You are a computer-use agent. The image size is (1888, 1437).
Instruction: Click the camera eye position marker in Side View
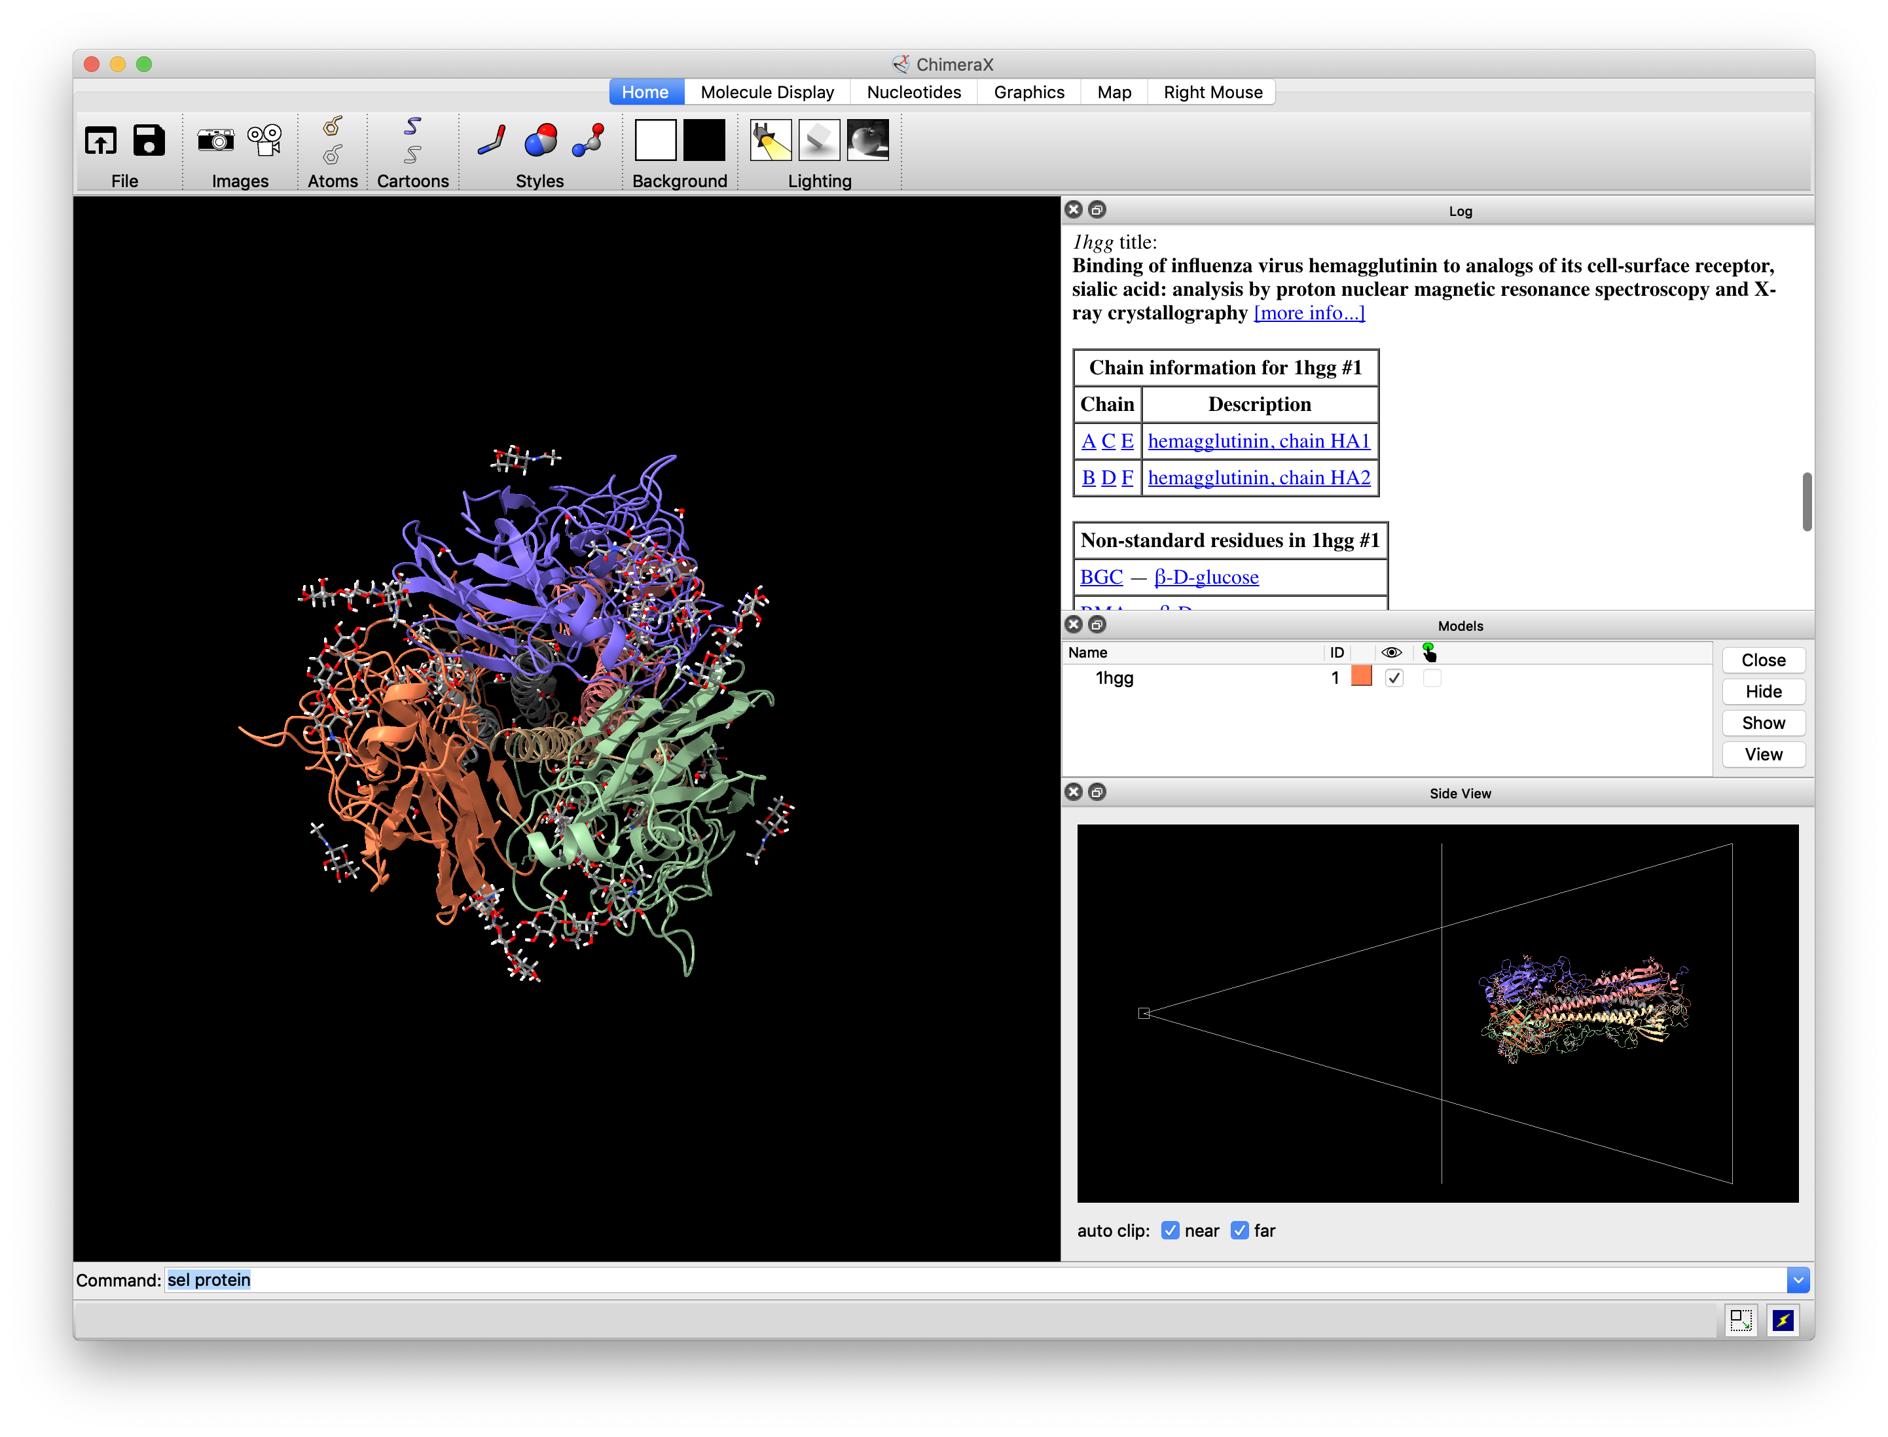[1144, 1013]
